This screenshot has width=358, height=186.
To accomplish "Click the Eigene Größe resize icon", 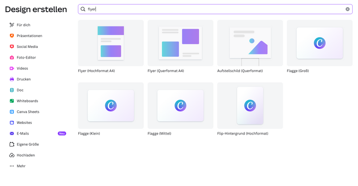I will 12,144.
